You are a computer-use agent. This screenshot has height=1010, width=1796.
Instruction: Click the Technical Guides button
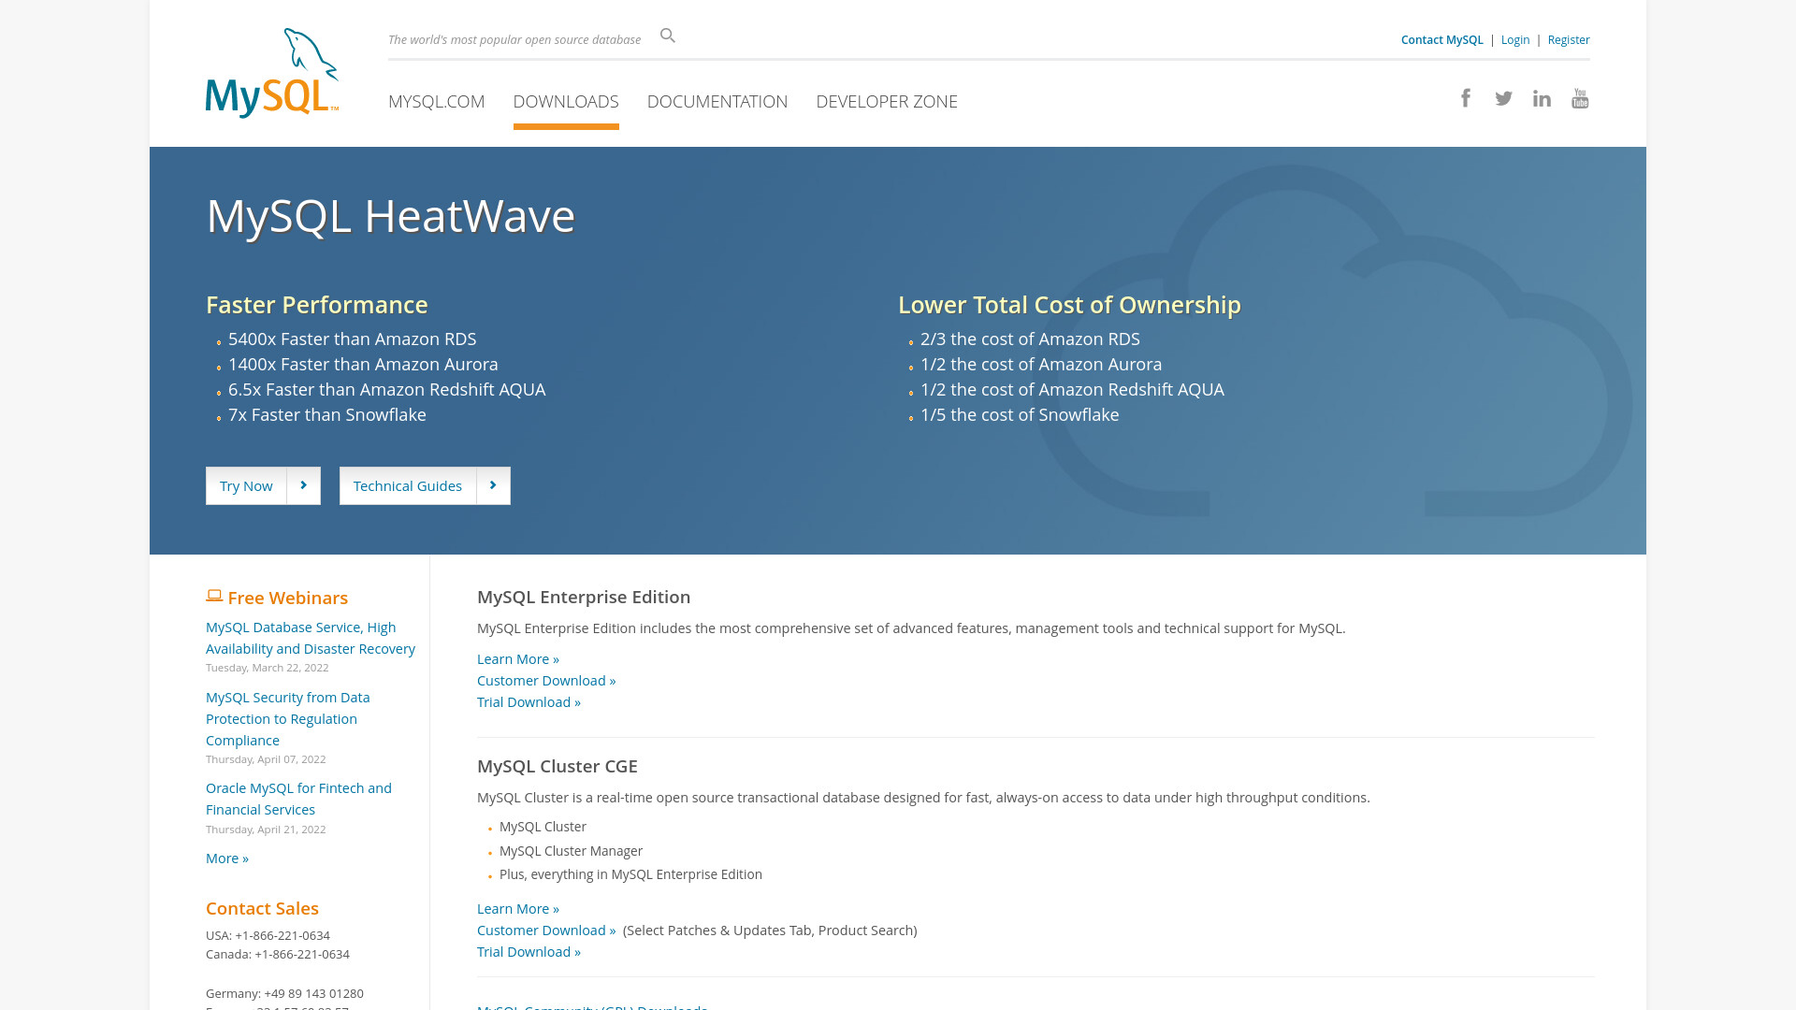coord(425,485)
